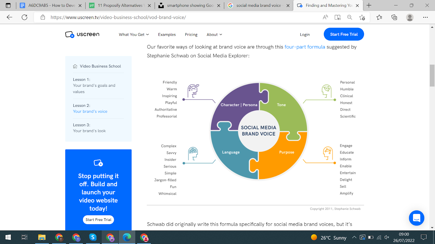Viewport: 435px width, 244px height.
Task: Open a new browser tab
Action: tap(369, 5)
